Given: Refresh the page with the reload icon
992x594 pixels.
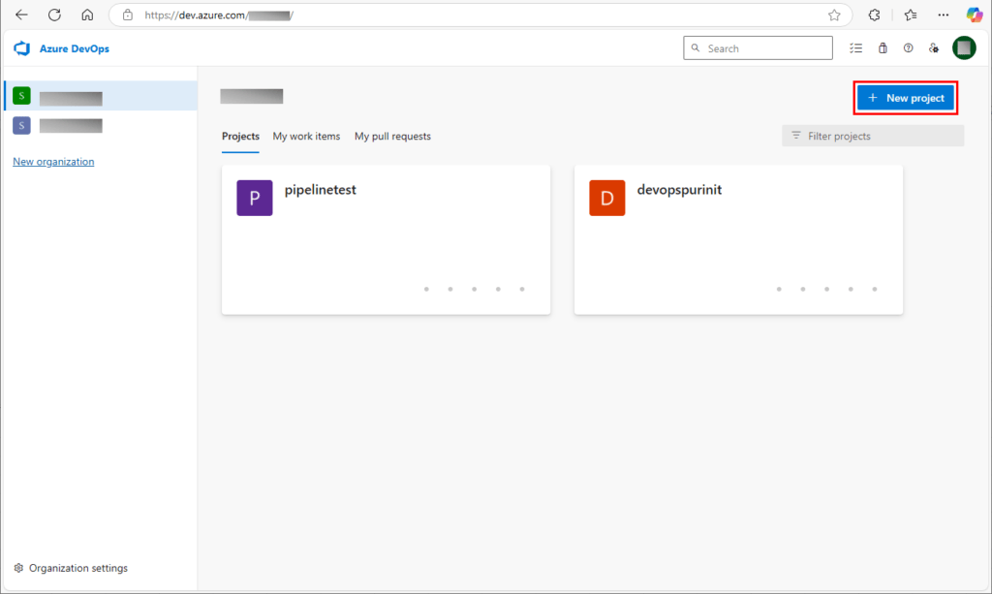Looking at the screenshot, I should (54, 15).
